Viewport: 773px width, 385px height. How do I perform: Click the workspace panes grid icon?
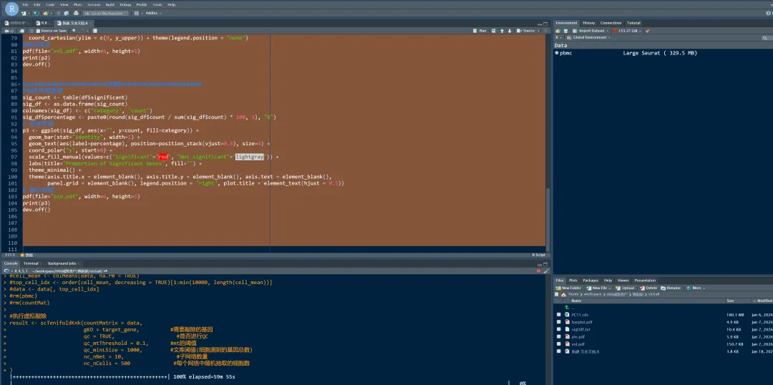[137, 14]
